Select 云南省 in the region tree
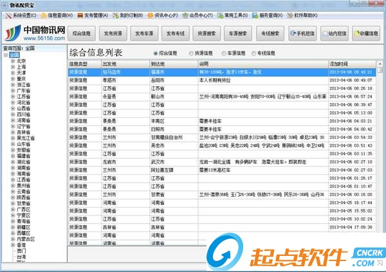 23,192
